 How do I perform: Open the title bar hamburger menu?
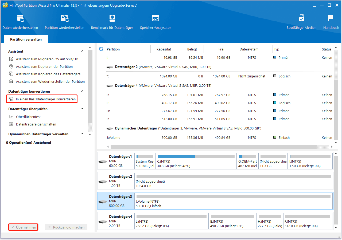[314, 5]
